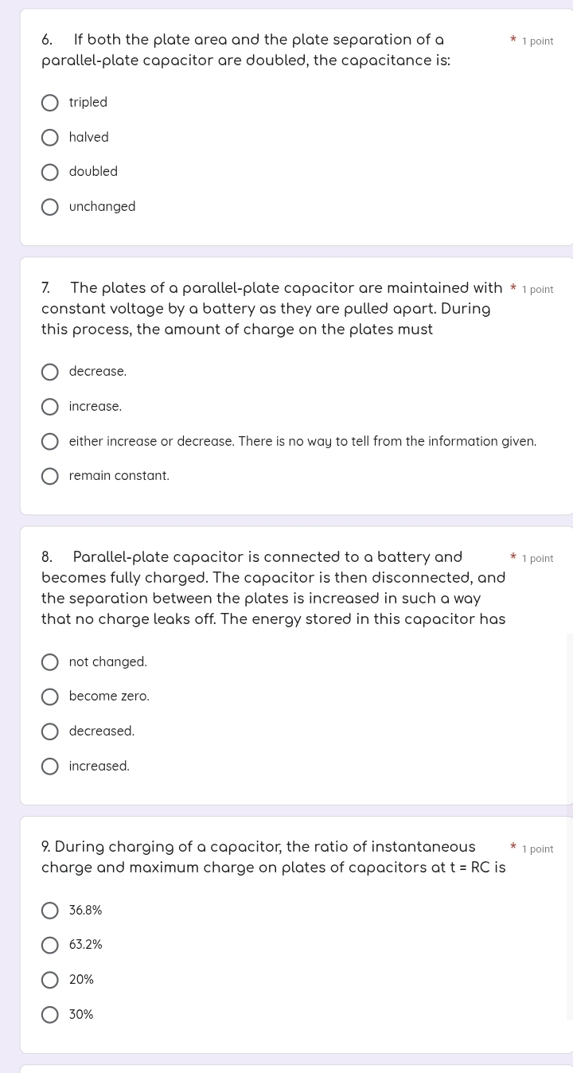
Task: Click the page scrollbar on right edge
Action: pyautogui.click(x=570, y=827)
